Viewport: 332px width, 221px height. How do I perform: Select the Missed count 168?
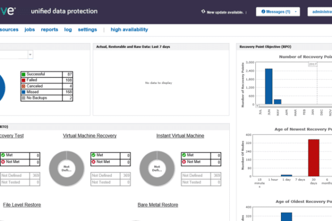pos(69,92)
